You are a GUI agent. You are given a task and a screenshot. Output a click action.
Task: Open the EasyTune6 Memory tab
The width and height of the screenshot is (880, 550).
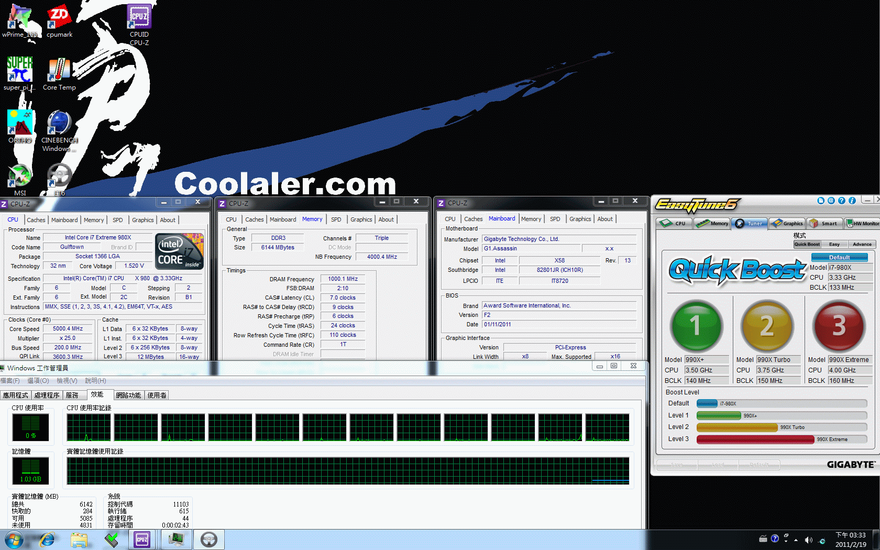[x=712, y=223]
